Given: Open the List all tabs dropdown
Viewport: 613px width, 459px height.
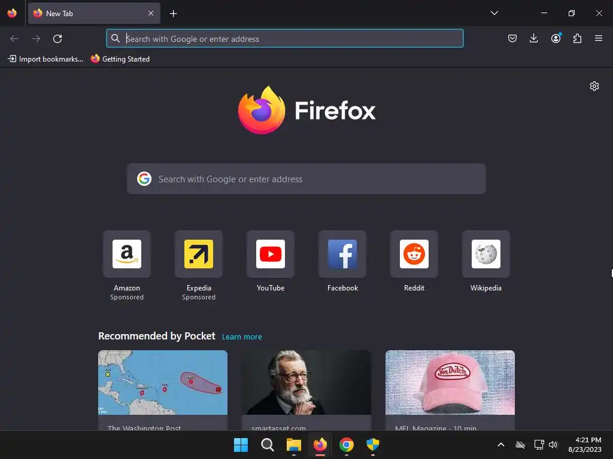Looking at the screenshot, I should (494, 13).
